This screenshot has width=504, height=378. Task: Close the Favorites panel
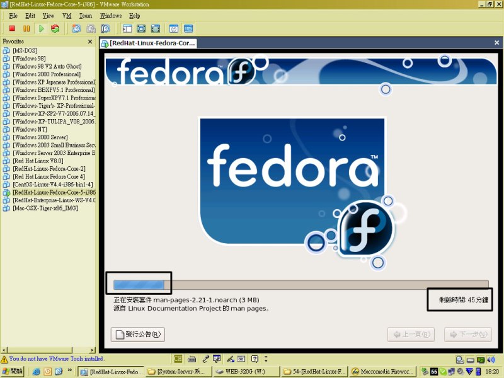(90, 42)
